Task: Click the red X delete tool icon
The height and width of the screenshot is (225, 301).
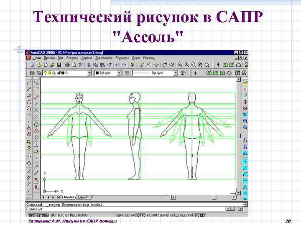Action: pos(36,179)
